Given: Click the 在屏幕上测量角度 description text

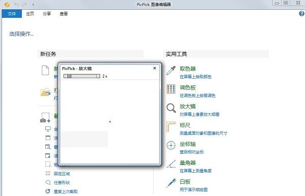Looking at the screenshot, I should pos(196,171).
